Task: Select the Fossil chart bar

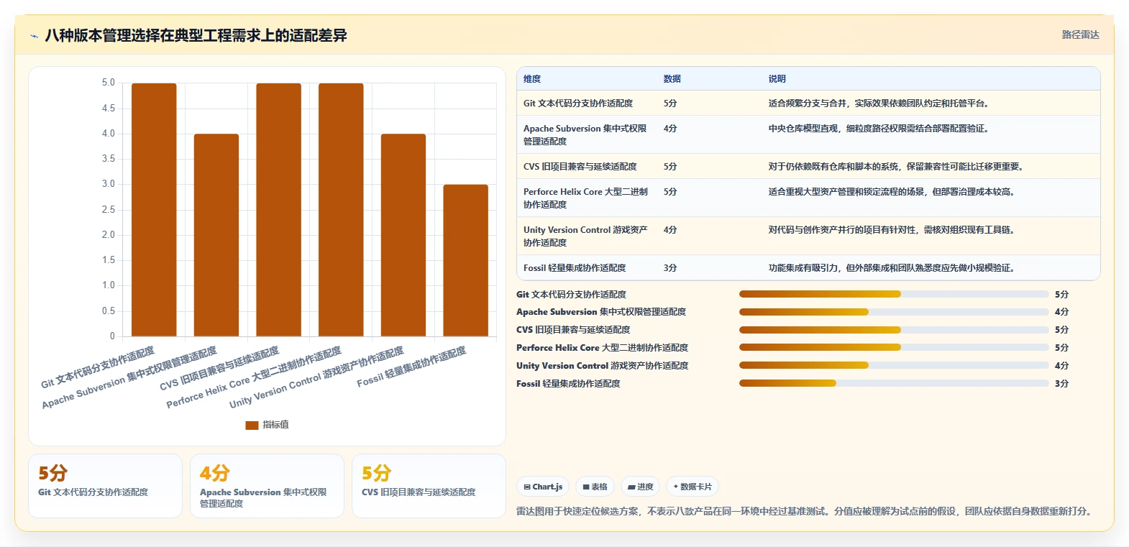Action: (465, 260)
